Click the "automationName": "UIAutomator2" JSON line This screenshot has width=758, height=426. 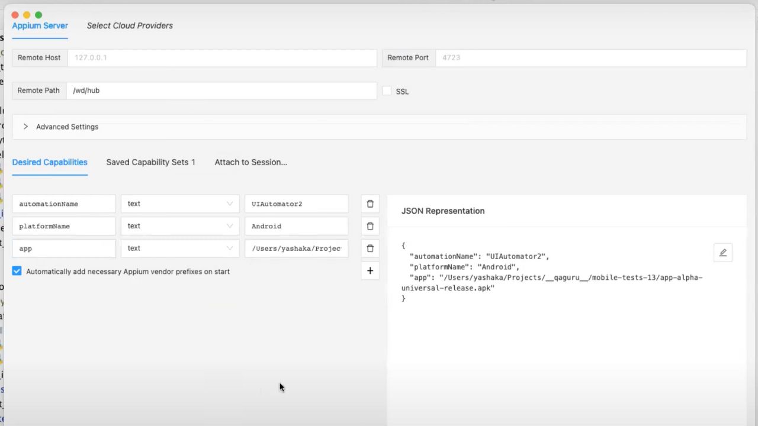point(480,256)
